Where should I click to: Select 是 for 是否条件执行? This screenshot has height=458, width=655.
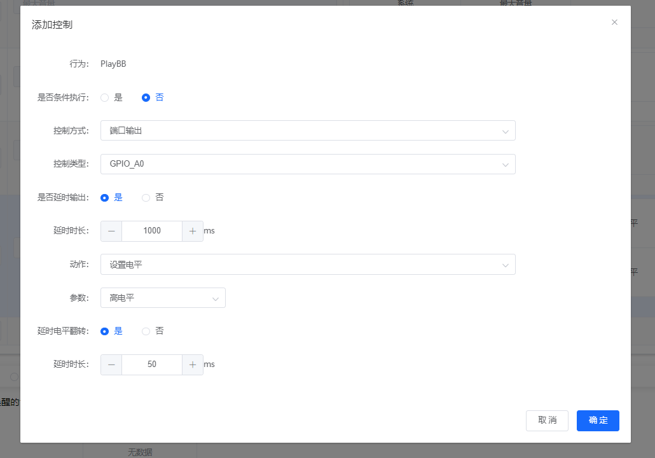(105, 98)
